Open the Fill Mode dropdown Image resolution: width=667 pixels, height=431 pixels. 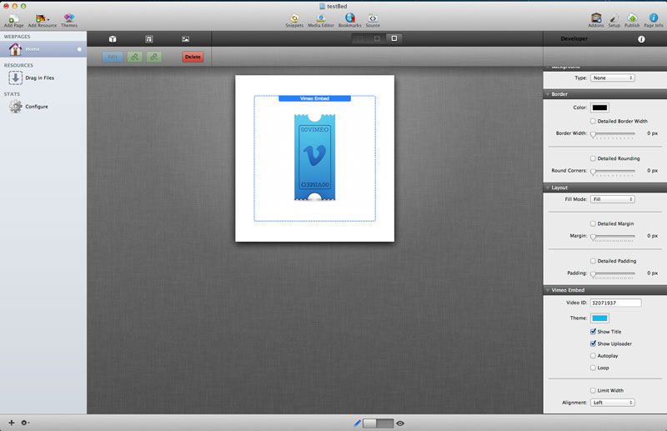point(613,199)
